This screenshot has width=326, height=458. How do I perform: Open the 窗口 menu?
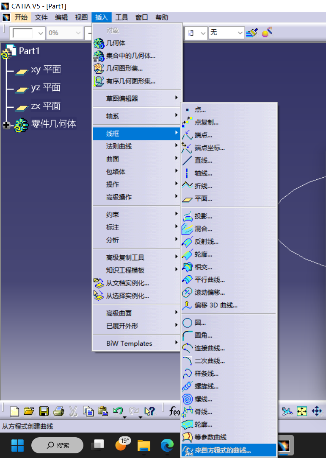pos(142,17)
